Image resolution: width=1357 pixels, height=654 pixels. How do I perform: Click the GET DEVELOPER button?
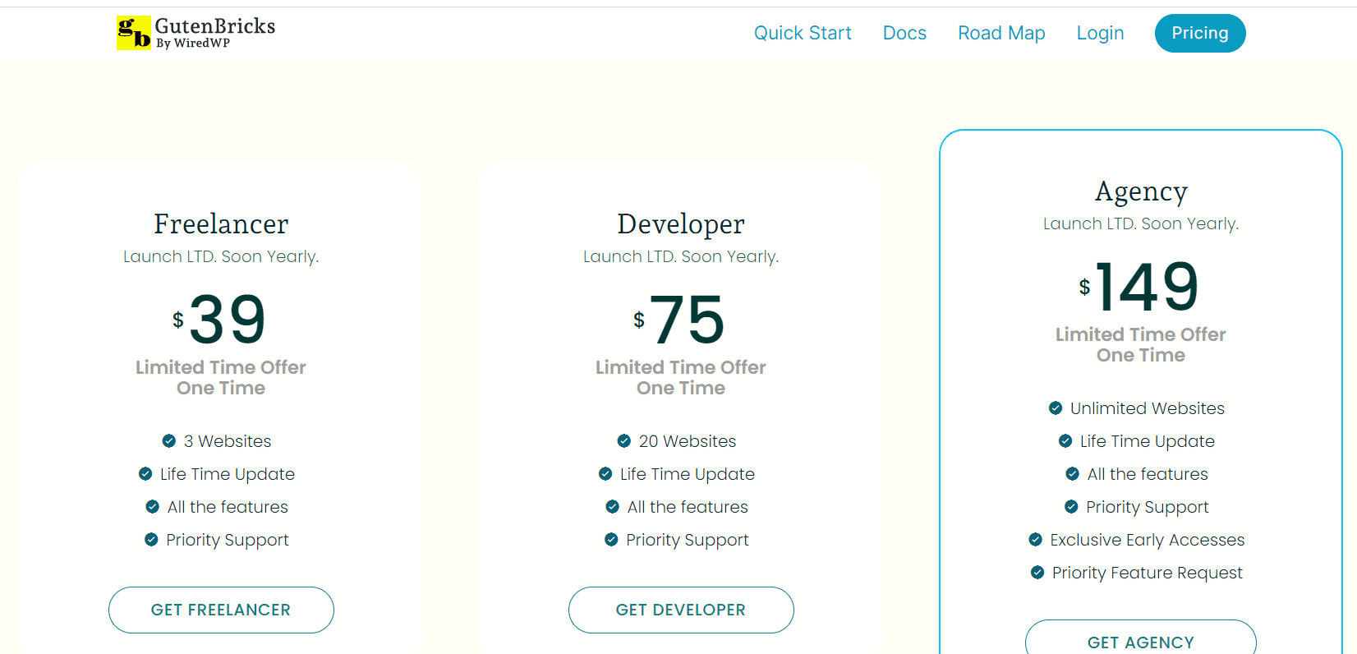coord(681,610)
